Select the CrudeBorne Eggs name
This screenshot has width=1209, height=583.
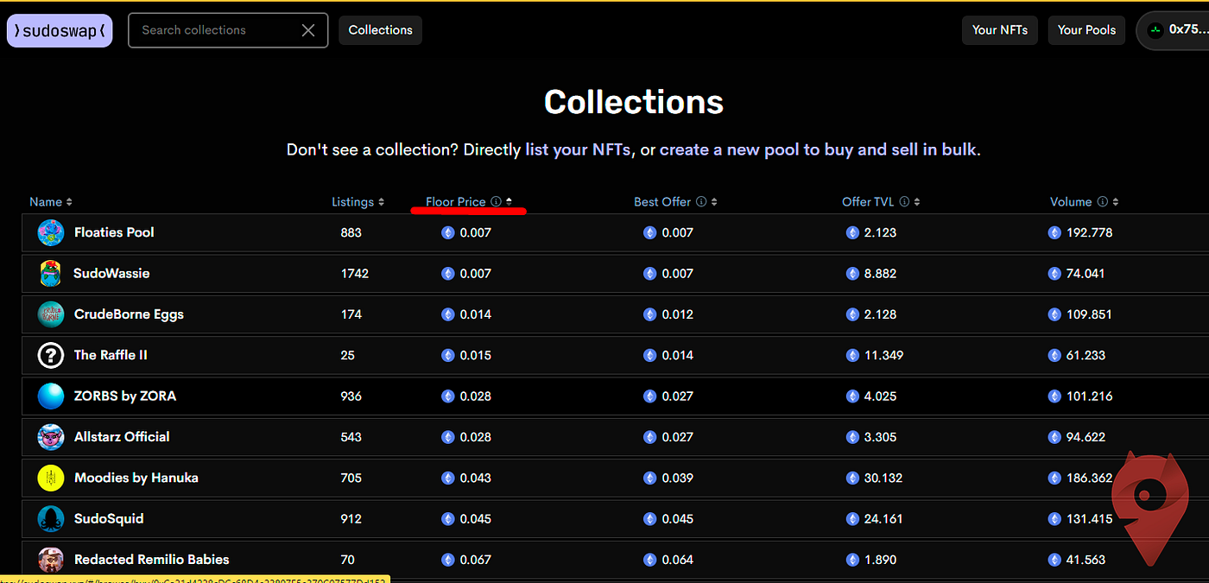coord(129,314)
